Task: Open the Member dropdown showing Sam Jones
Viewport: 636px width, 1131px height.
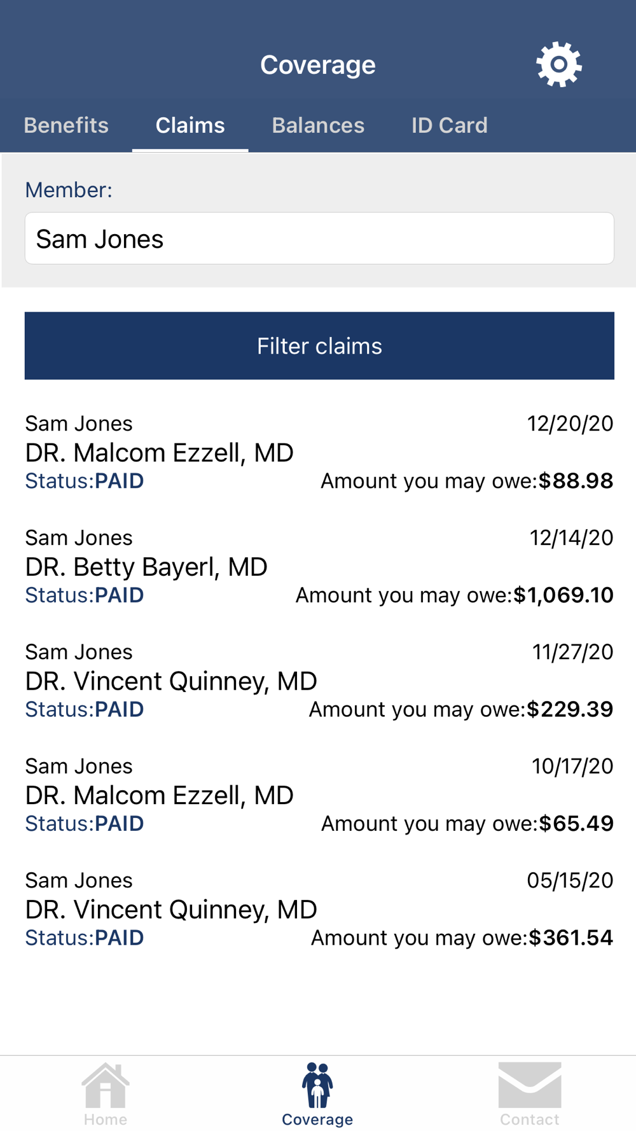Action: [319, 239]
